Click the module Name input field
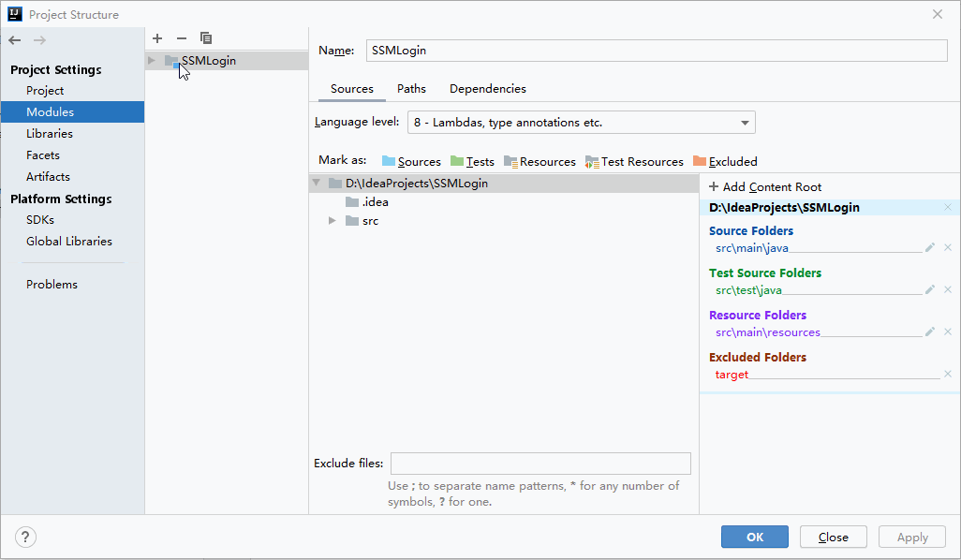 (657, 51)
